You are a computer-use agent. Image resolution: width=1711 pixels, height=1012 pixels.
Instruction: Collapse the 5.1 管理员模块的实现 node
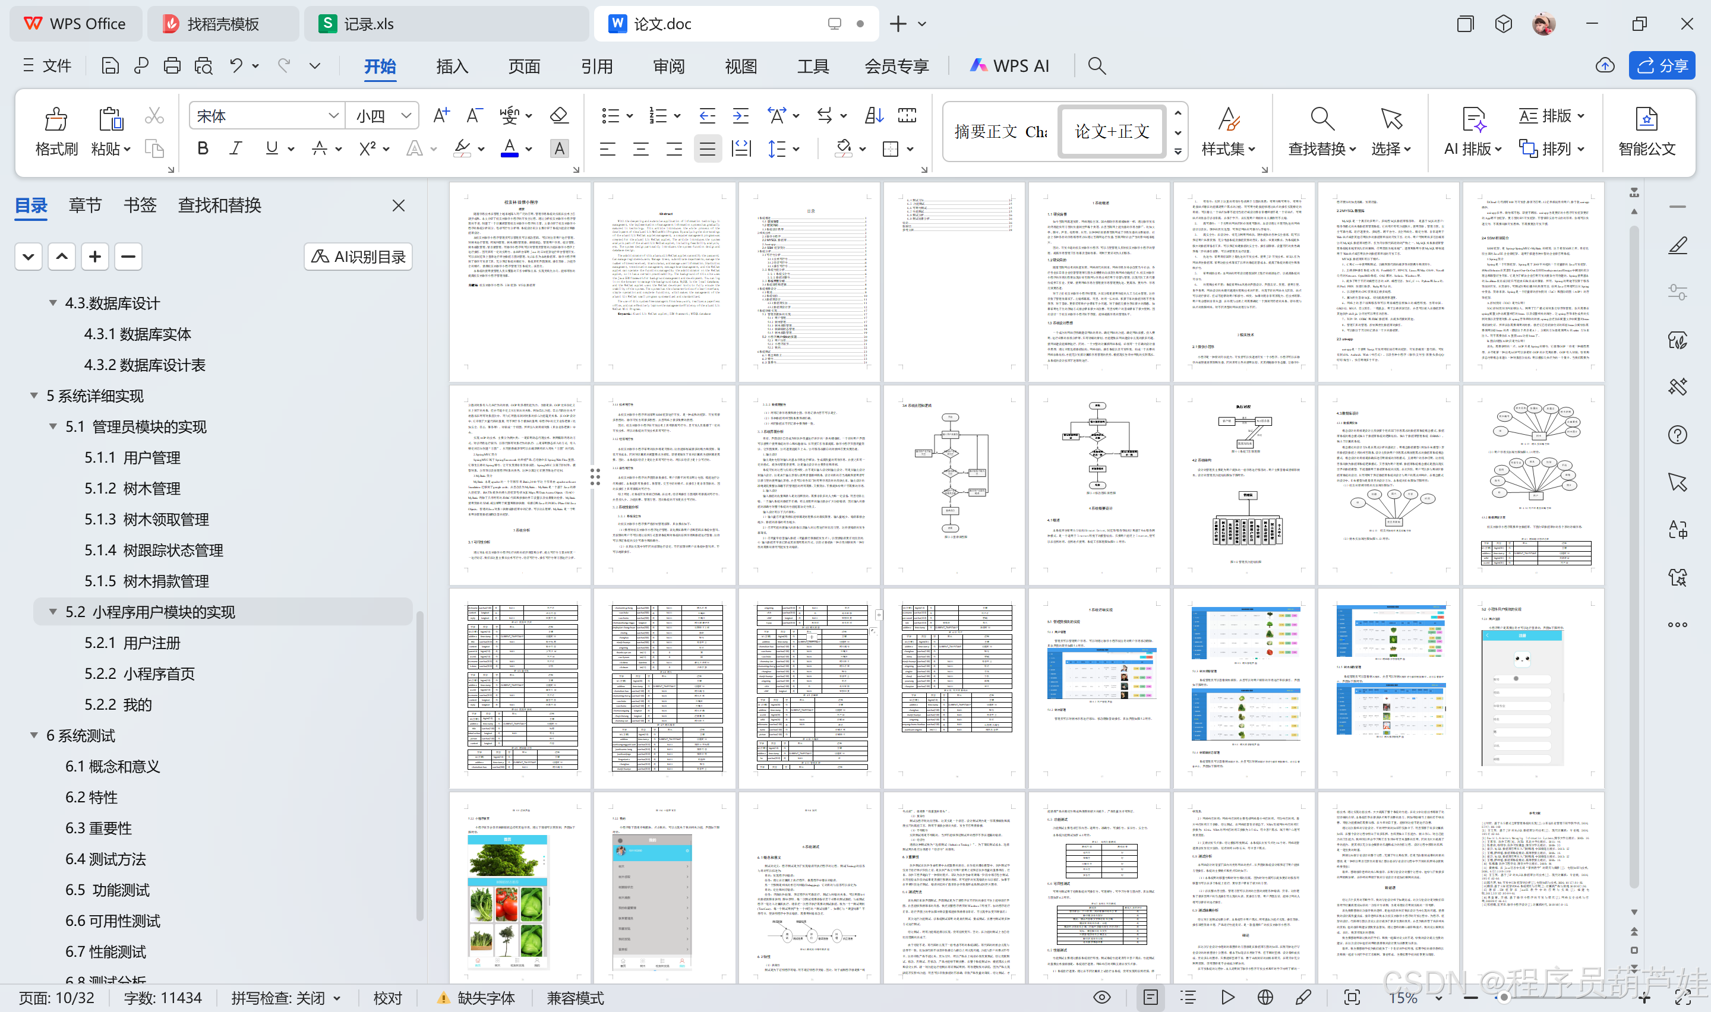click(52, 426)
